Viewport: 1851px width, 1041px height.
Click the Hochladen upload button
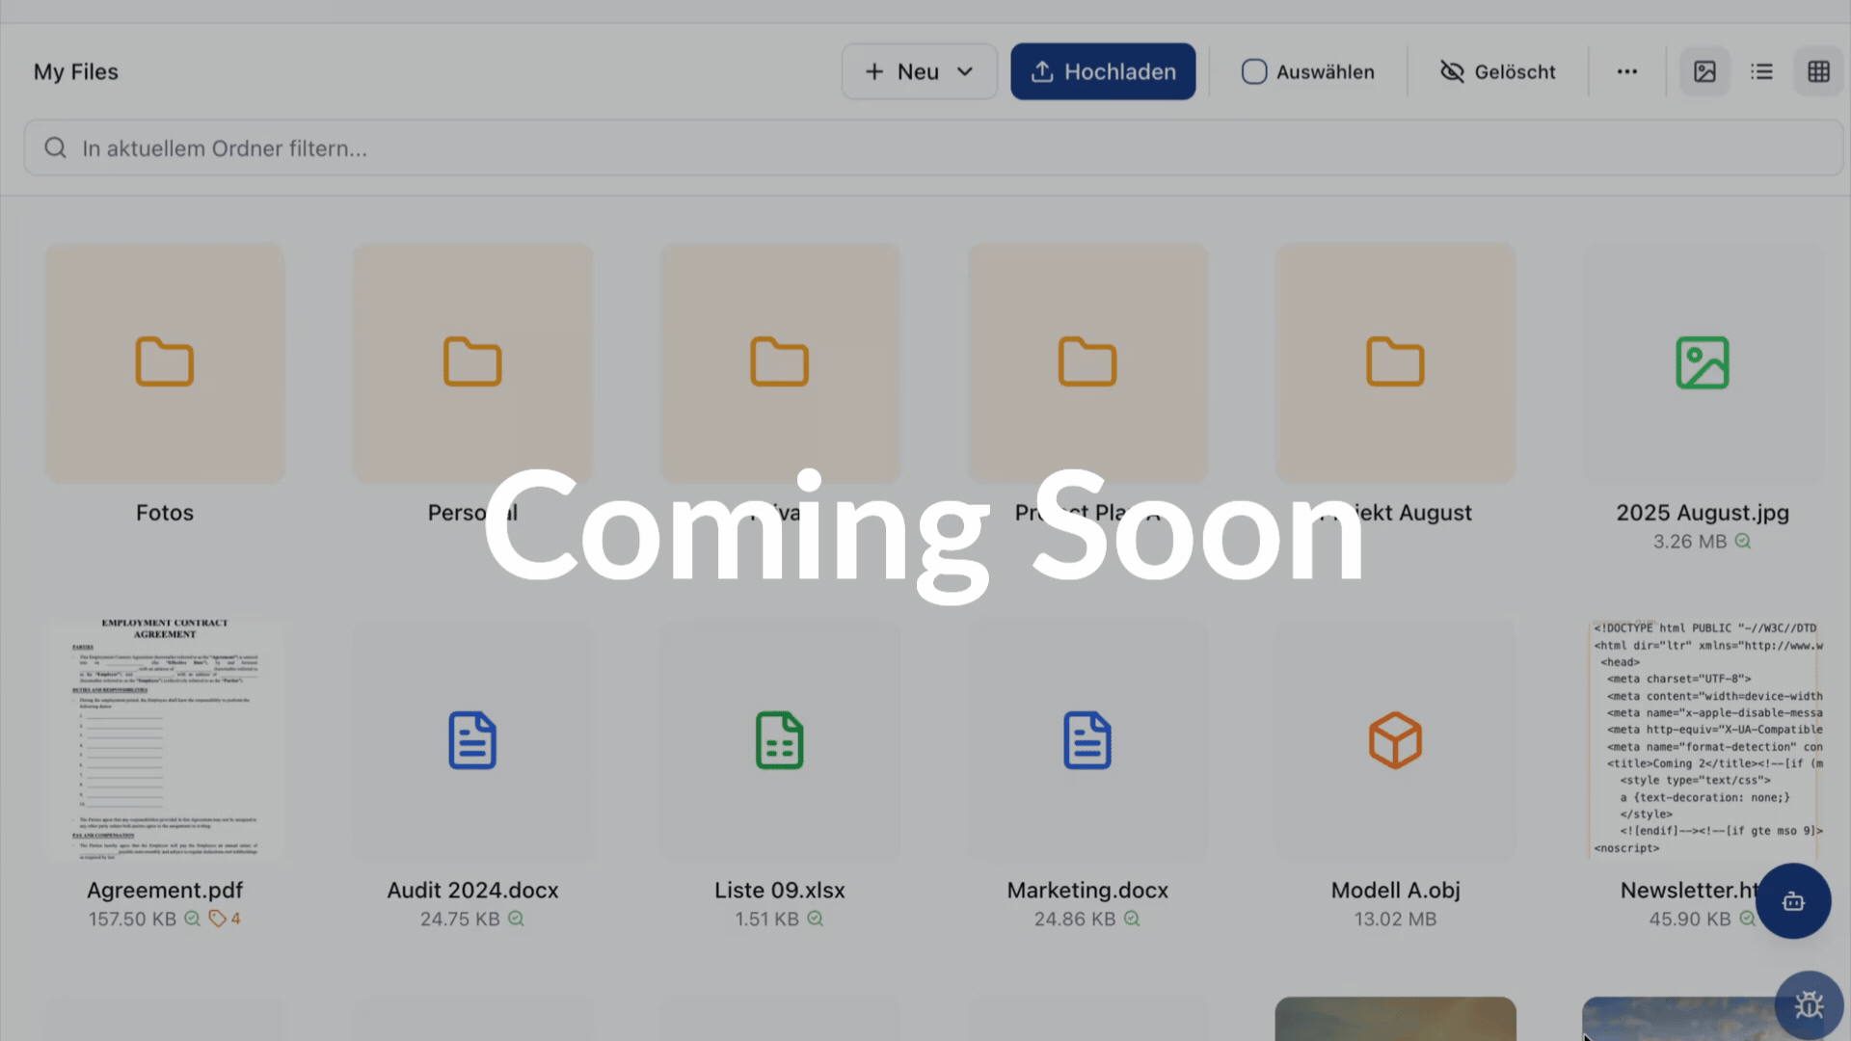(x=1103, y=71)
